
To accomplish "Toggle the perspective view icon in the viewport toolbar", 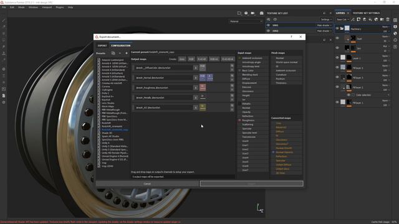I will coord(239,13).
